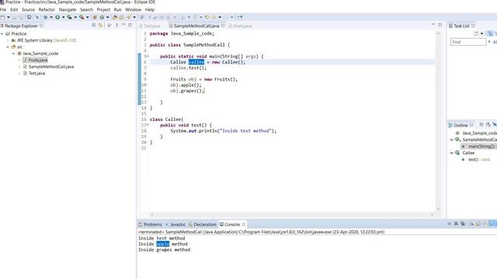Click 'Inside grapes method' console line

point(164,250)
